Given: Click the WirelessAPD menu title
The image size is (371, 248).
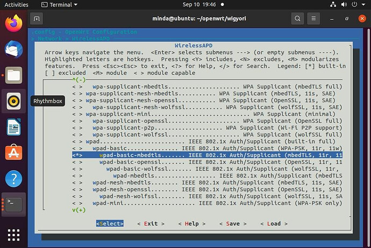Looking at the screenshot, I should point(194,45).
